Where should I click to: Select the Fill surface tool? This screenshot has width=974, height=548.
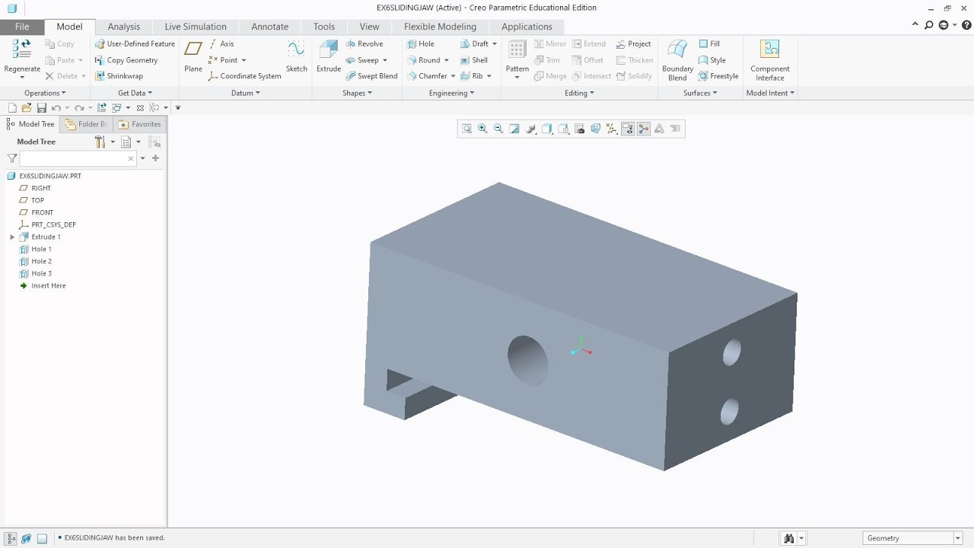[x=709, y=43]
